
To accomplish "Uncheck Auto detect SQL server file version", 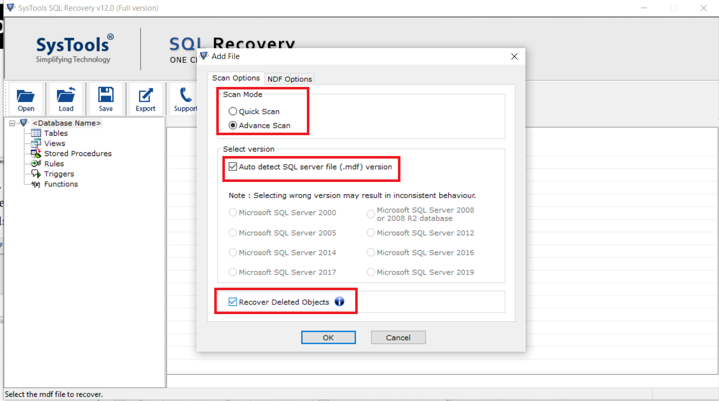I will pos(233,167).
